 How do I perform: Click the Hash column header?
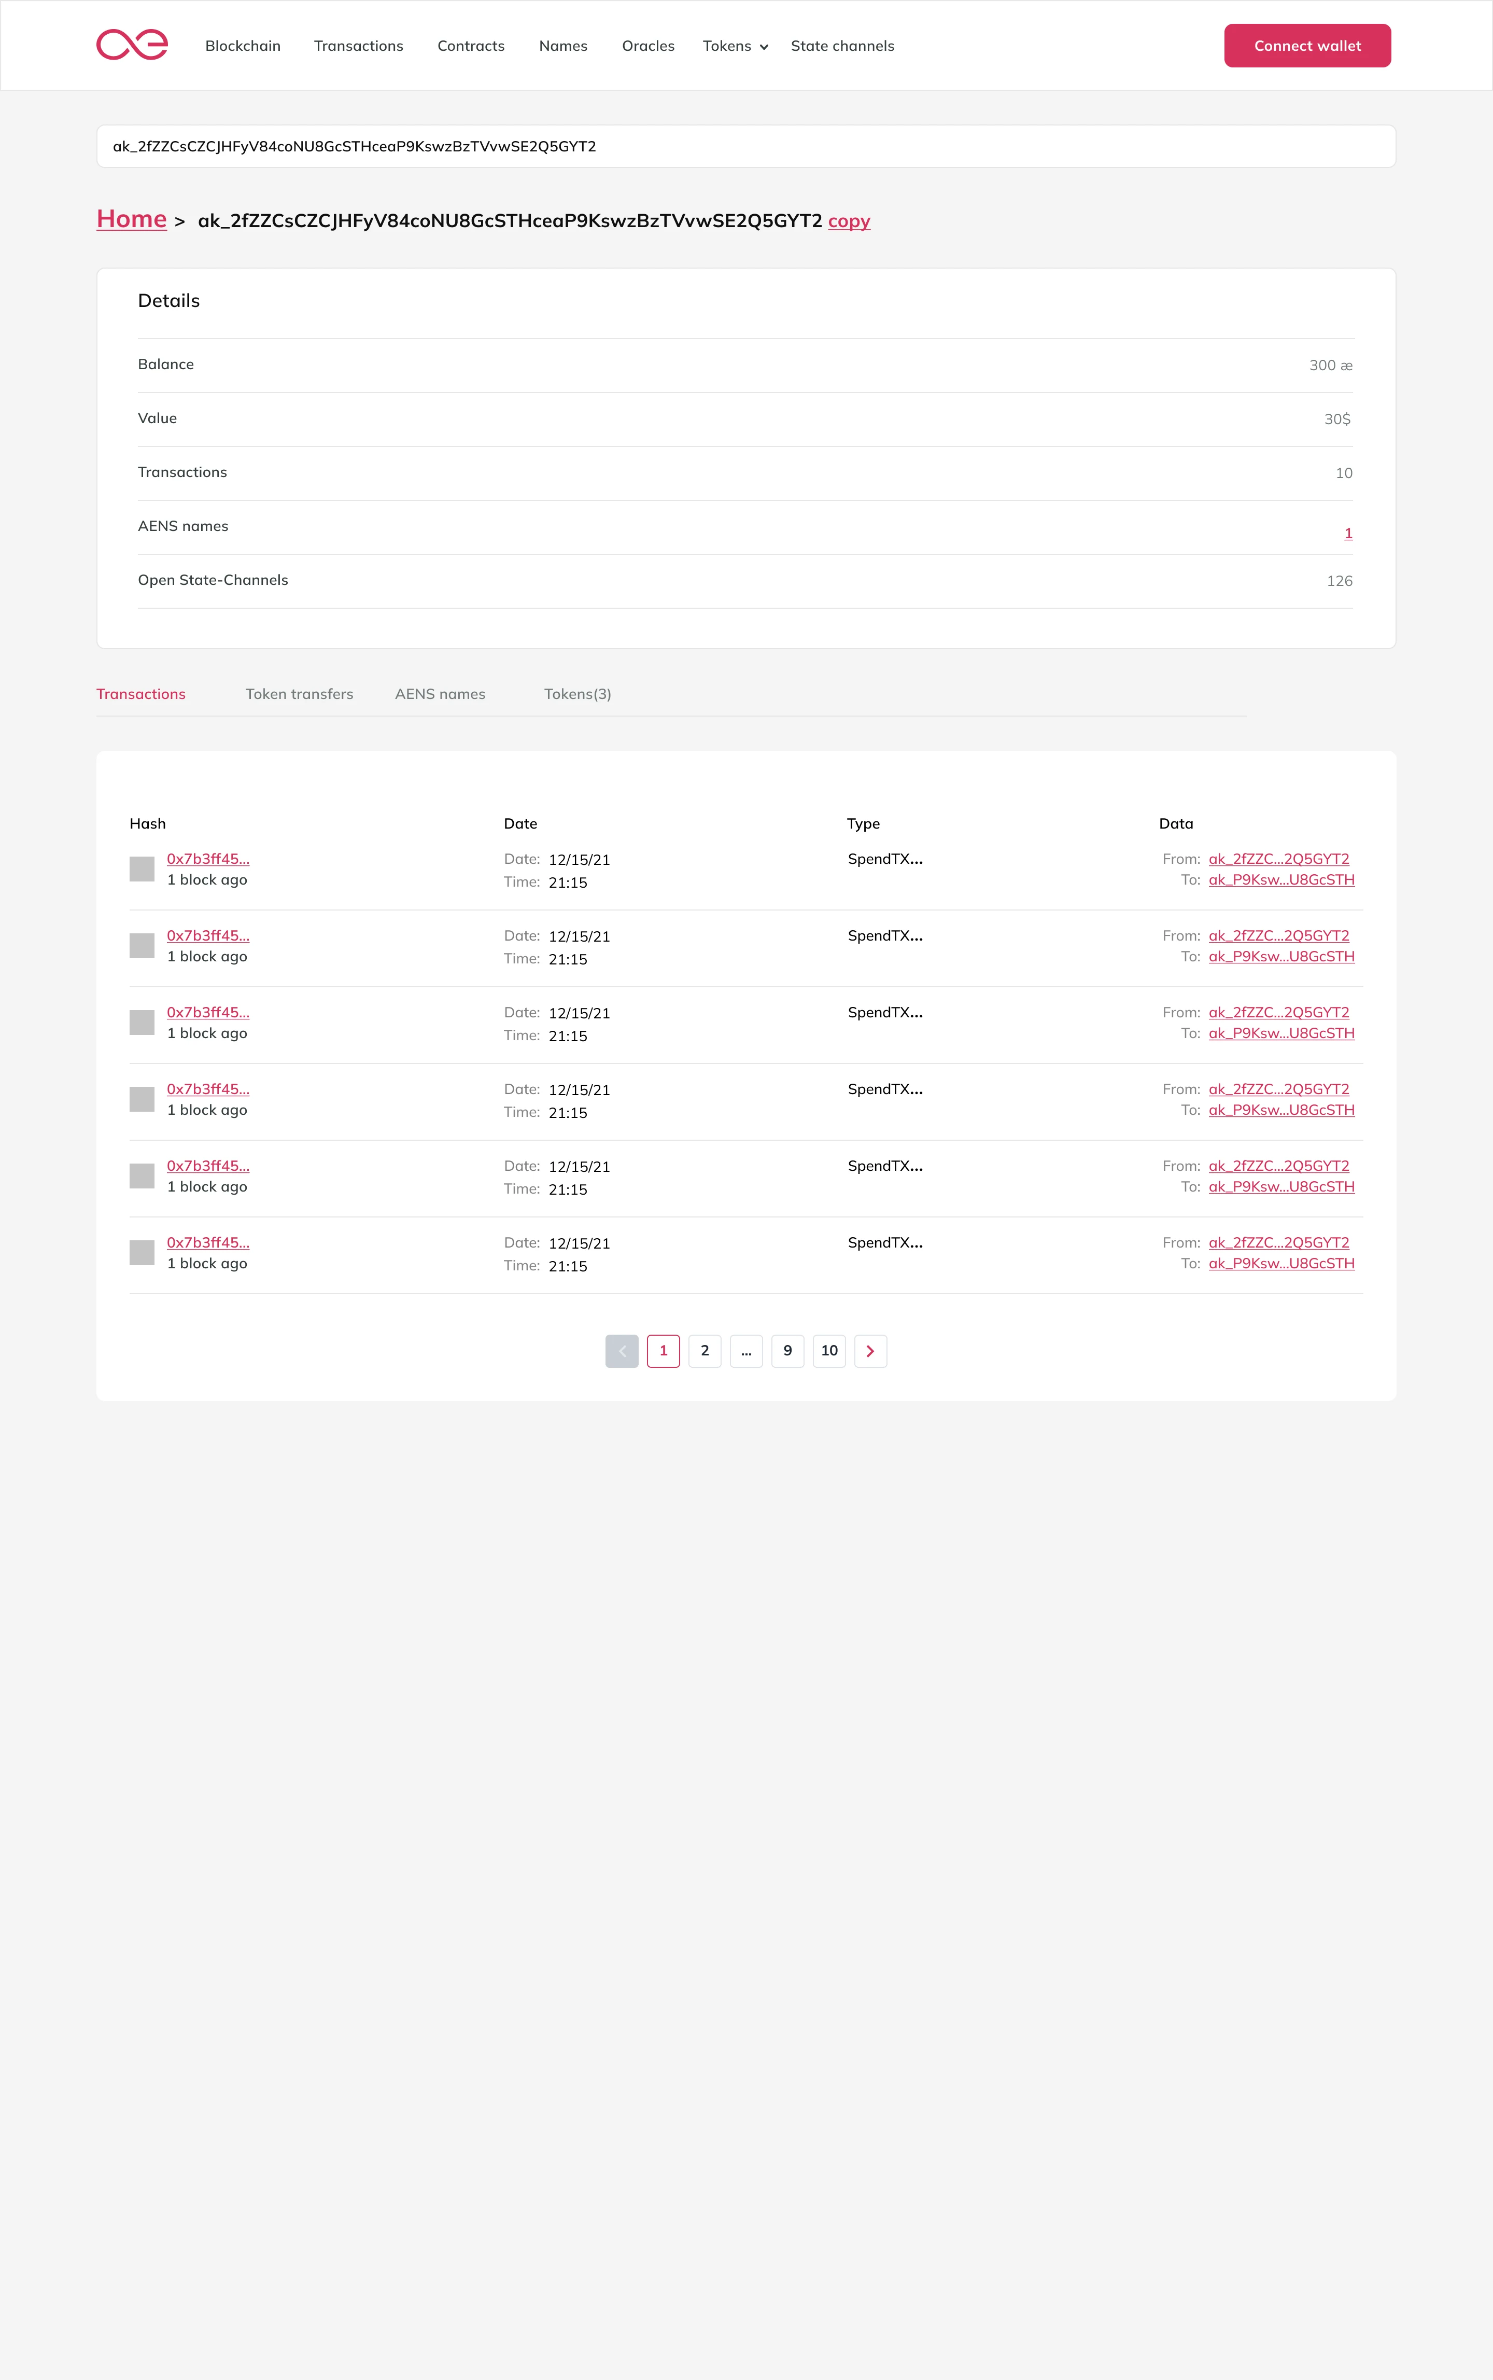click(x=148, y=823)
